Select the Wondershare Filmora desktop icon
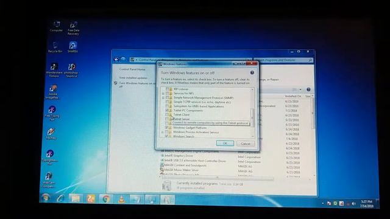This screenshot has height=219, width=390. [54, 71]
